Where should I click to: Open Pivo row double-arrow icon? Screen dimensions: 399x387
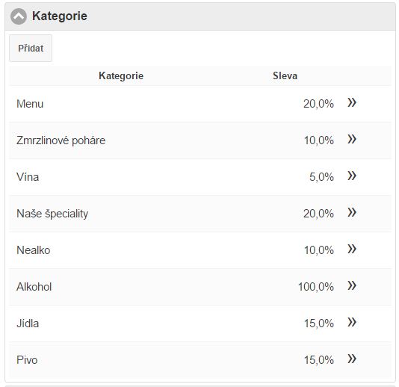pyautogui.click(x=352, y=359)
